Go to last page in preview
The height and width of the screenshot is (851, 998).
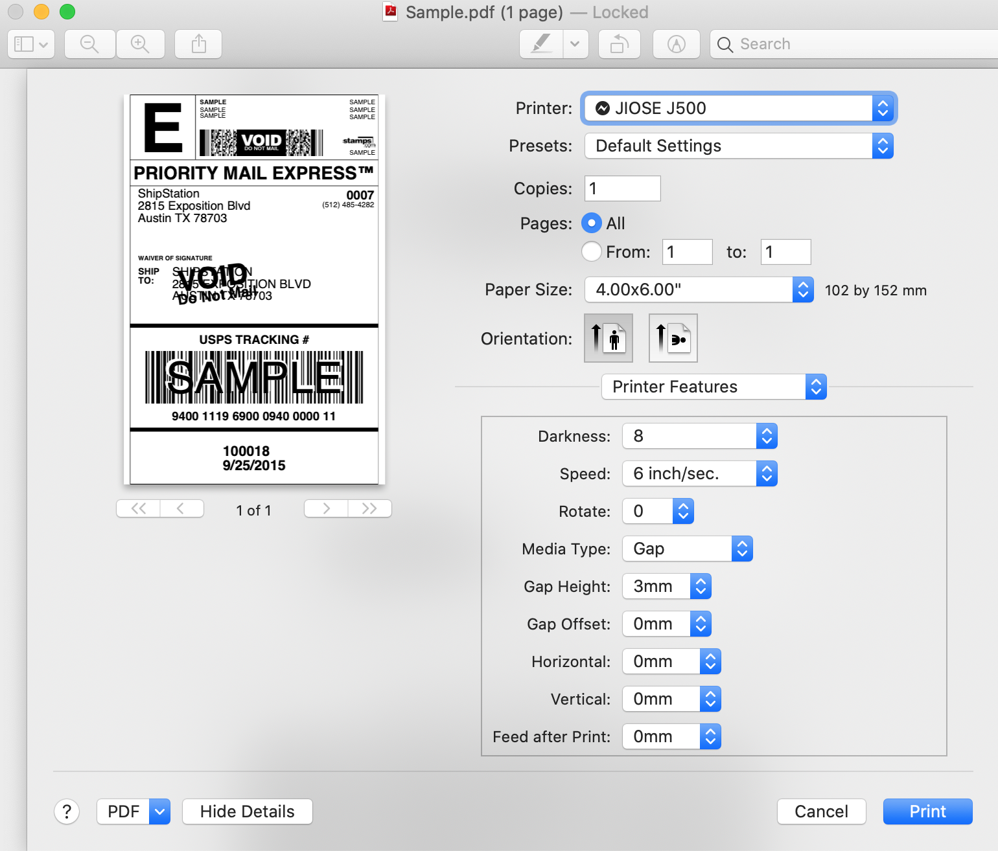coord(370,508)
